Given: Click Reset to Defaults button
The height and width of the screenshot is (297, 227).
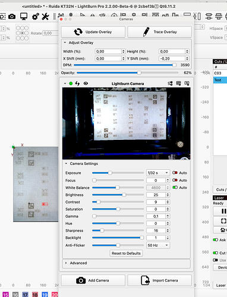Looking at the screenshot, I should (x=126, y=254).
